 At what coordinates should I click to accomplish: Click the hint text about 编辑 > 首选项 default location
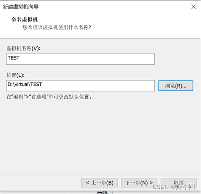[x=49, y=97]
